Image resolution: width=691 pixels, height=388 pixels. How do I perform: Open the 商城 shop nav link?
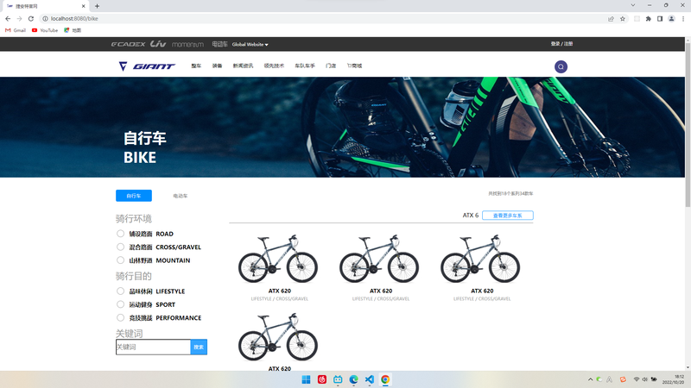[x=354, y=66]
